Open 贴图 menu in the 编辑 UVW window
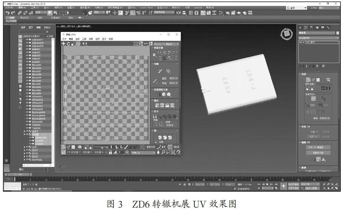 pos(91,39)
